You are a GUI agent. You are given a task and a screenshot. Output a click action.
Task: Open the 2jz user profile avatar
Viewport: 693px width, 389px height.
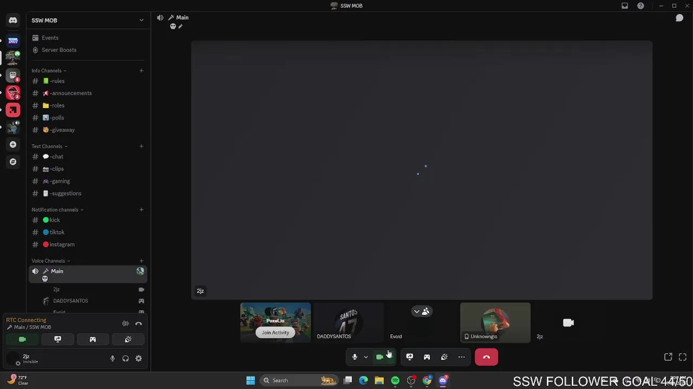click(x=13, y=358)
